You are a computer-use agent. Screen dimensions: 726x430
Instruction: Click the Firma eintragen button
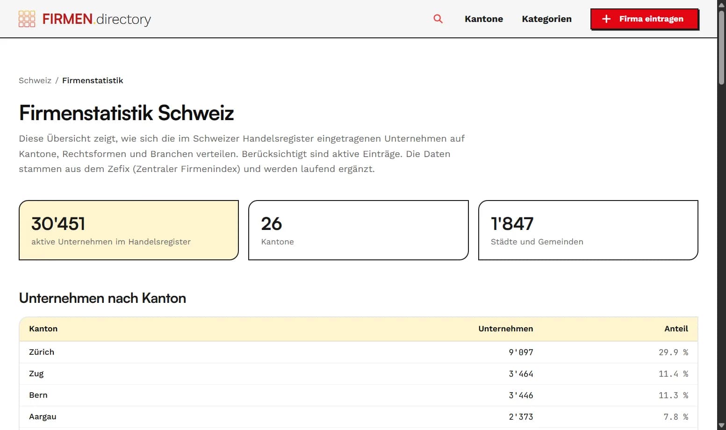coord(644,19)
